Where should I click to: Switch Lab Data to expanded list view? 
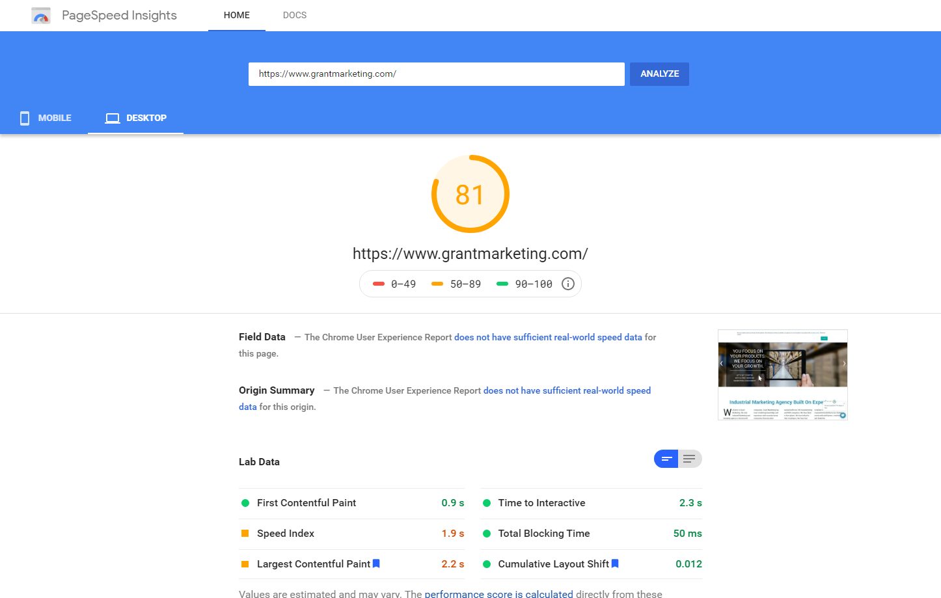point(690,459)
